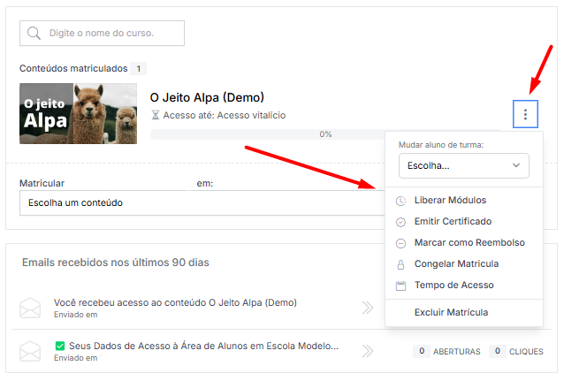Click Acesso até: Acesso vitalício text
This screenshot has width=564, height=381.
click(224, 115)
